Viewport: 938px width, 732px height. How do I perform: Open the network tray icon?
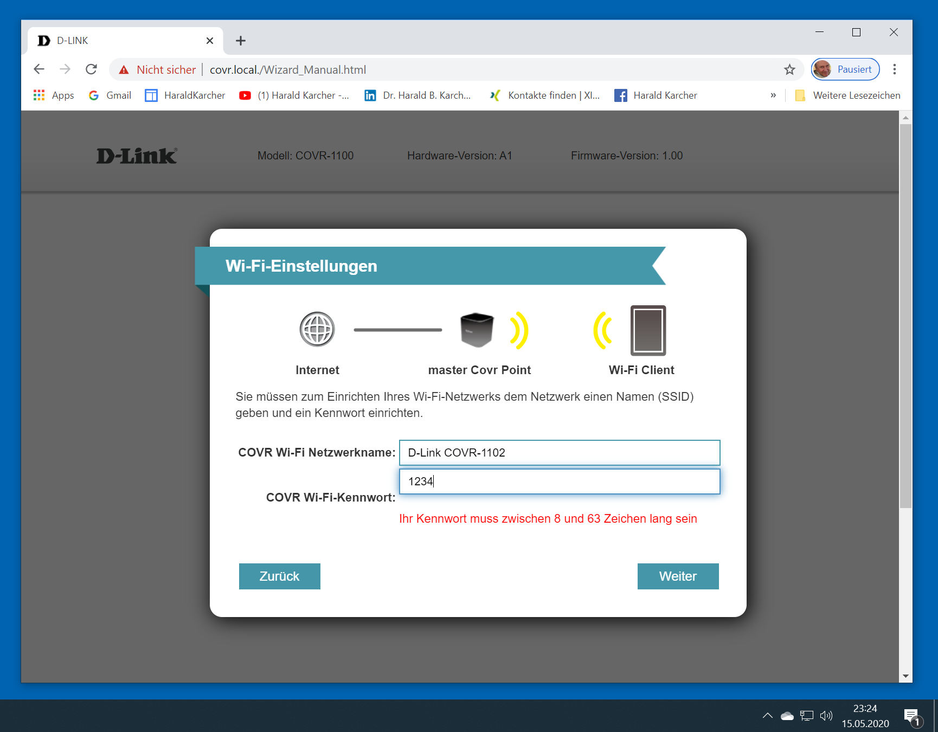pyautogui.click(x=807, y=716)
